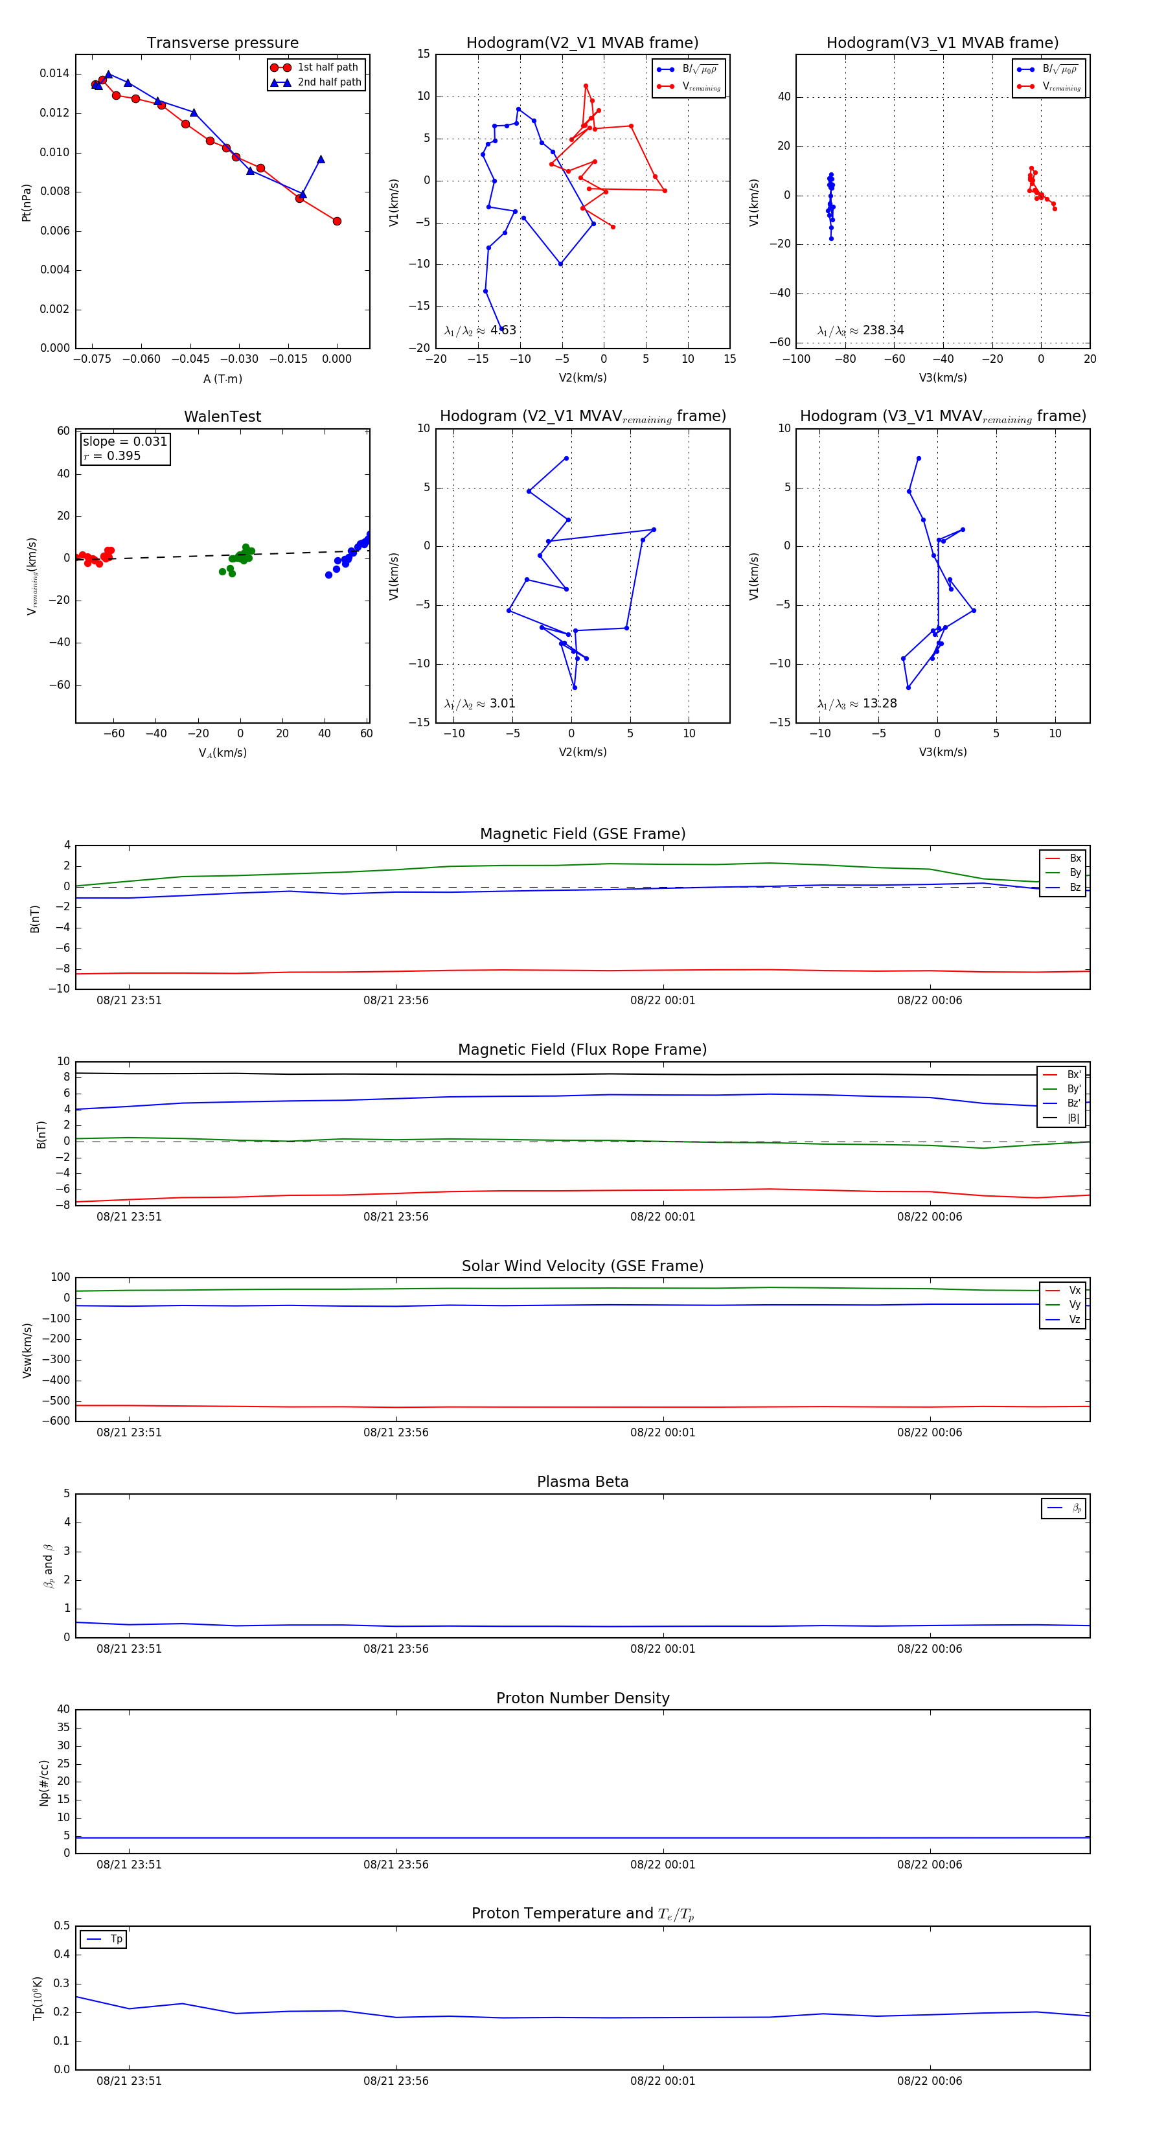
Task: Select the Vy legend entry
Action: coord(1063,1305)
